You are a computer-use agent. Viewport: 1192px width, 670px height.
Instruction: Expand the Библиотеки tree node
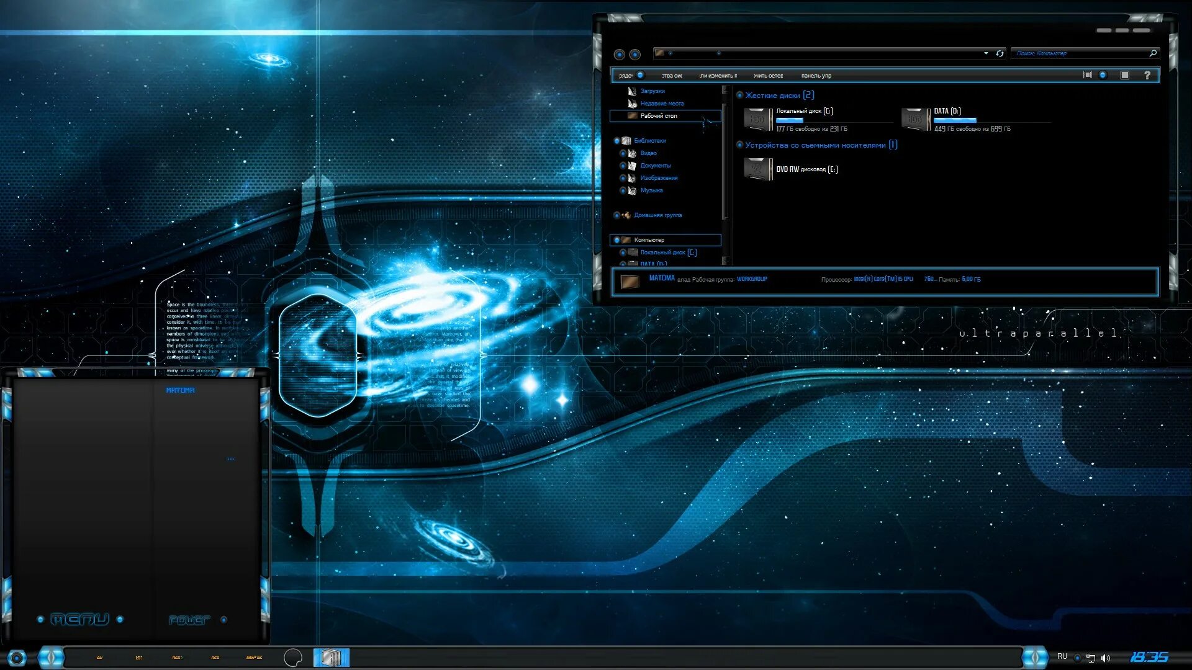click(x=616, y=141)
